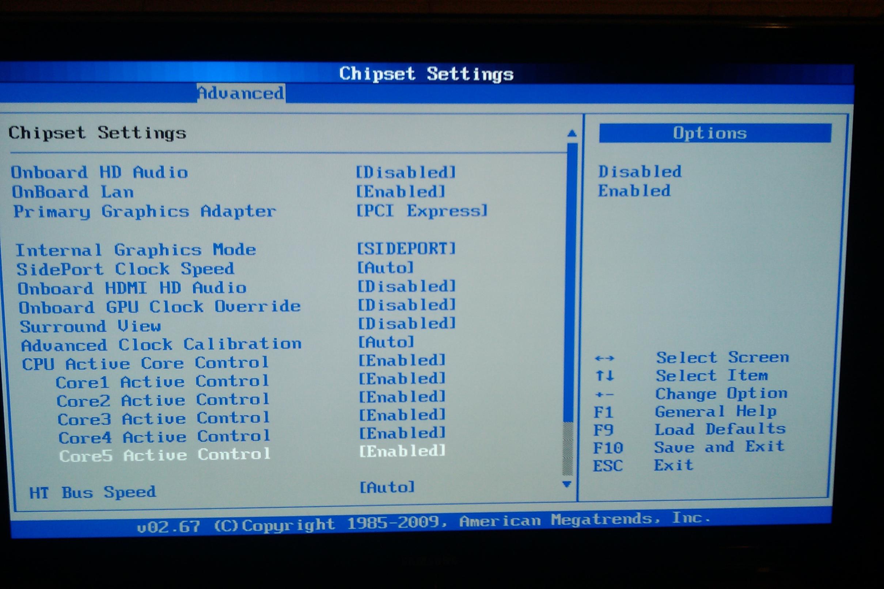Click the up-down arrows Select Item icon
The height and width of the screenshot is (589, 884).
(605, 376)
